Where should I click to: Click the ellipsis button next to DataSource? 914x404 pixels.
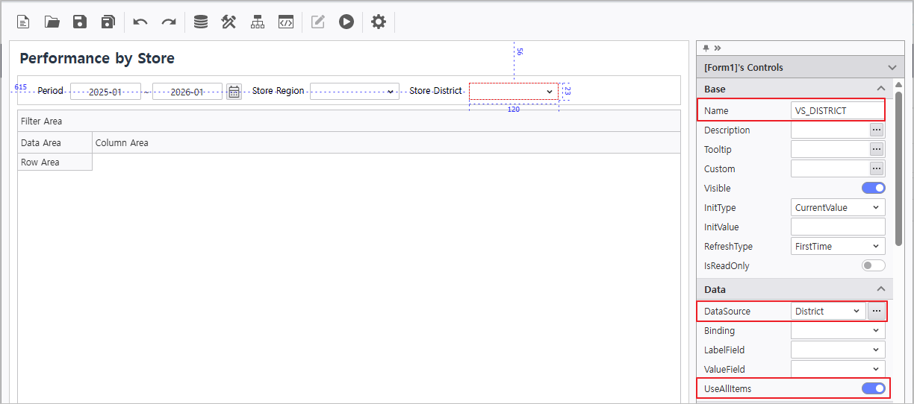pyautogui.click(x=877, y=311)
